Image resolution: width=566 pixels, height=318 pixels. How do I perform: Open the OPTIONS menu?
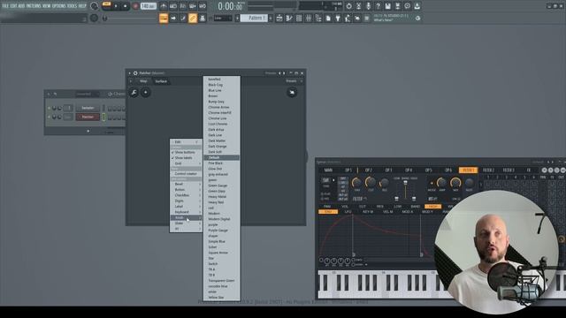[x=59, y=6]
